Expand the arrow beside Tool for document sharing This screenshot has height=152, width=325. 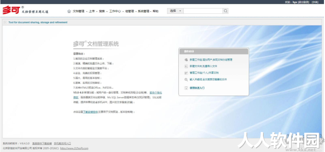5,22
